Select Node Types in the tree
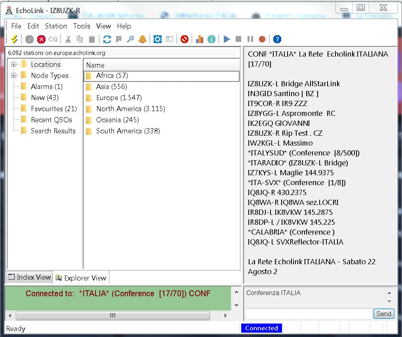The height and width of the screenshot is (337, 402). tap(50, 75)
